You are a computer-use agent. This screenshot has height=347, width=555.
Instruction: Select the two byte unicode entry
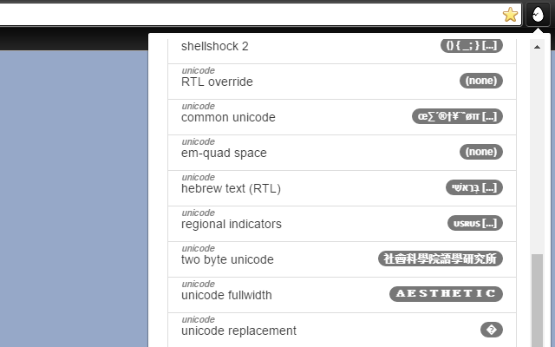(227, 259)
